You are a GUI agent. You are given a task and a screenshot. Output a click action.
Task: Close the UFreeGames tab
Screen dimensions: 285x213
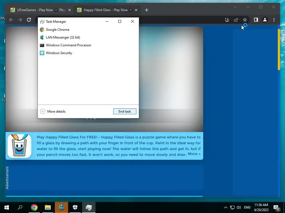pyautogui.click(x=69, y=10)
